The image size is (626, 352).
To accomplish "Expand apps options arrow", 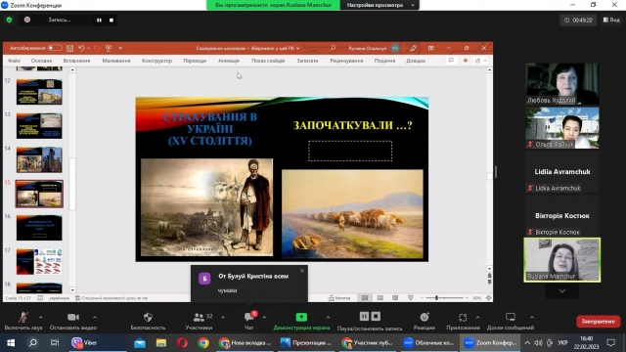I will [x=478, y=317].
